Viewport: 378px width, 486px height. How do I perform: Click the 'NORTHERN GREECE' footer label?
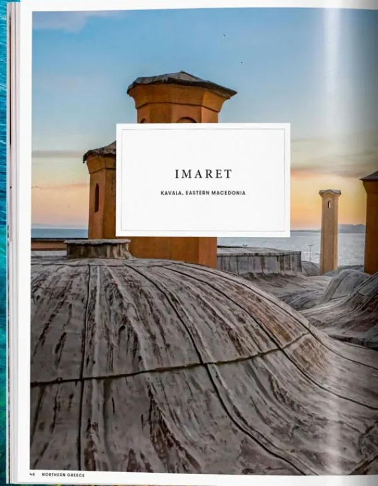[x=63, y=475]
